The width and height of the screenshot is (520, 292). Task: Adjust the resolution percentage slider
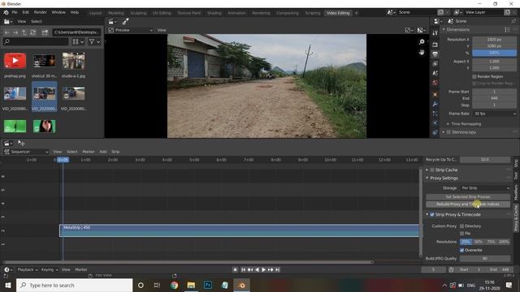pos(495,53)
